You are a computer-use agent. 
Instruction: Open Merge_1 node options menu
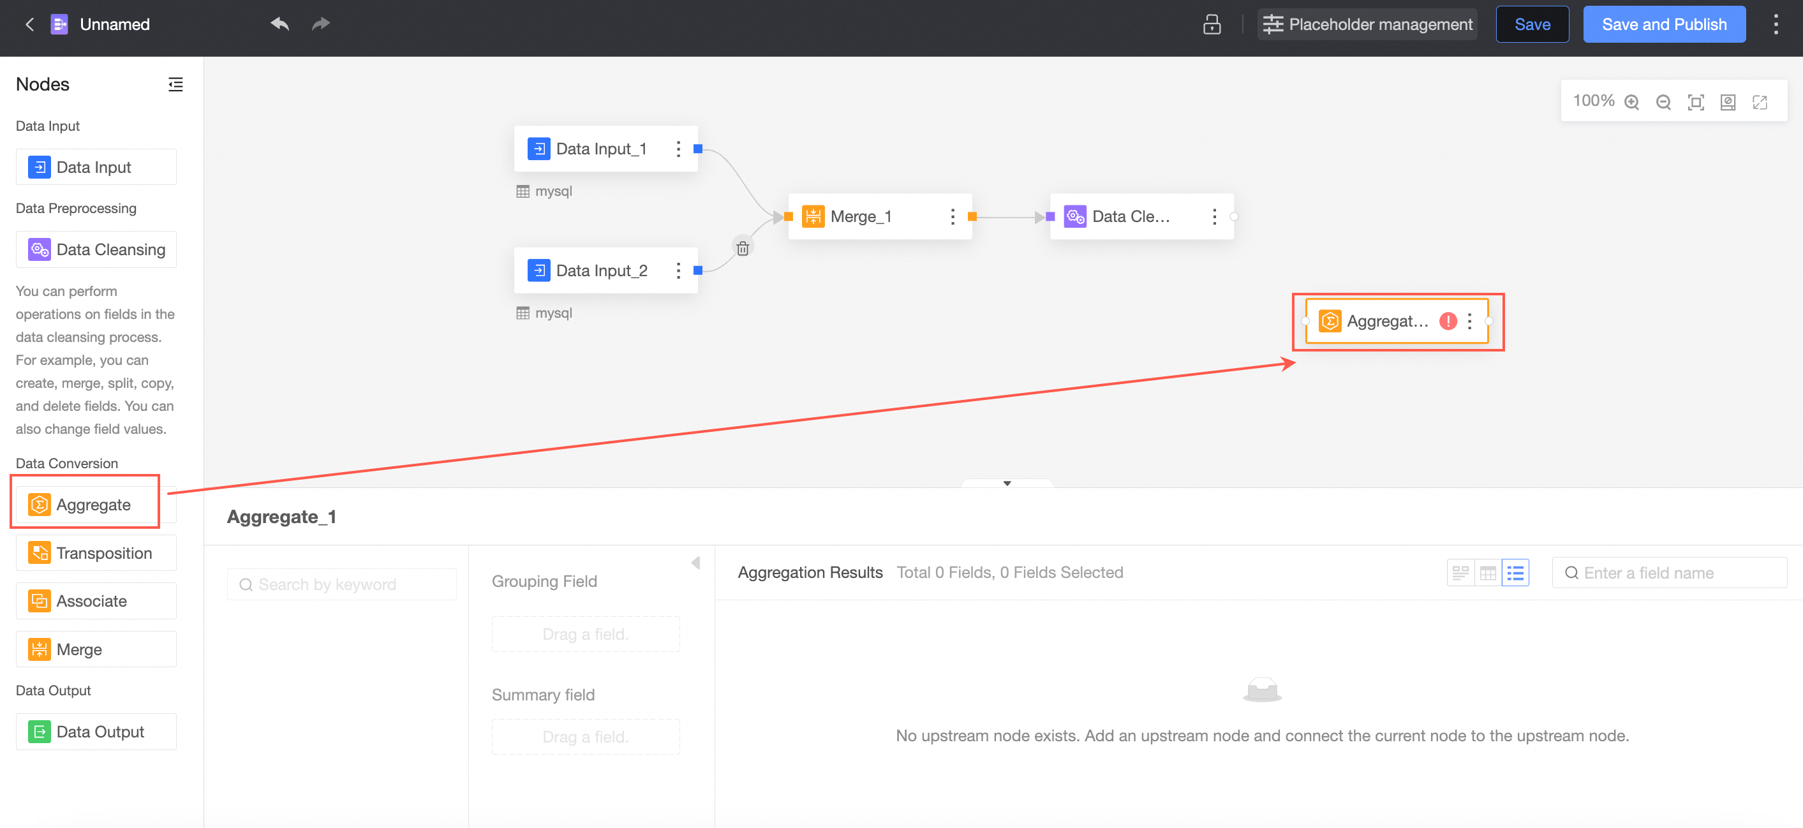click(952, 217)
